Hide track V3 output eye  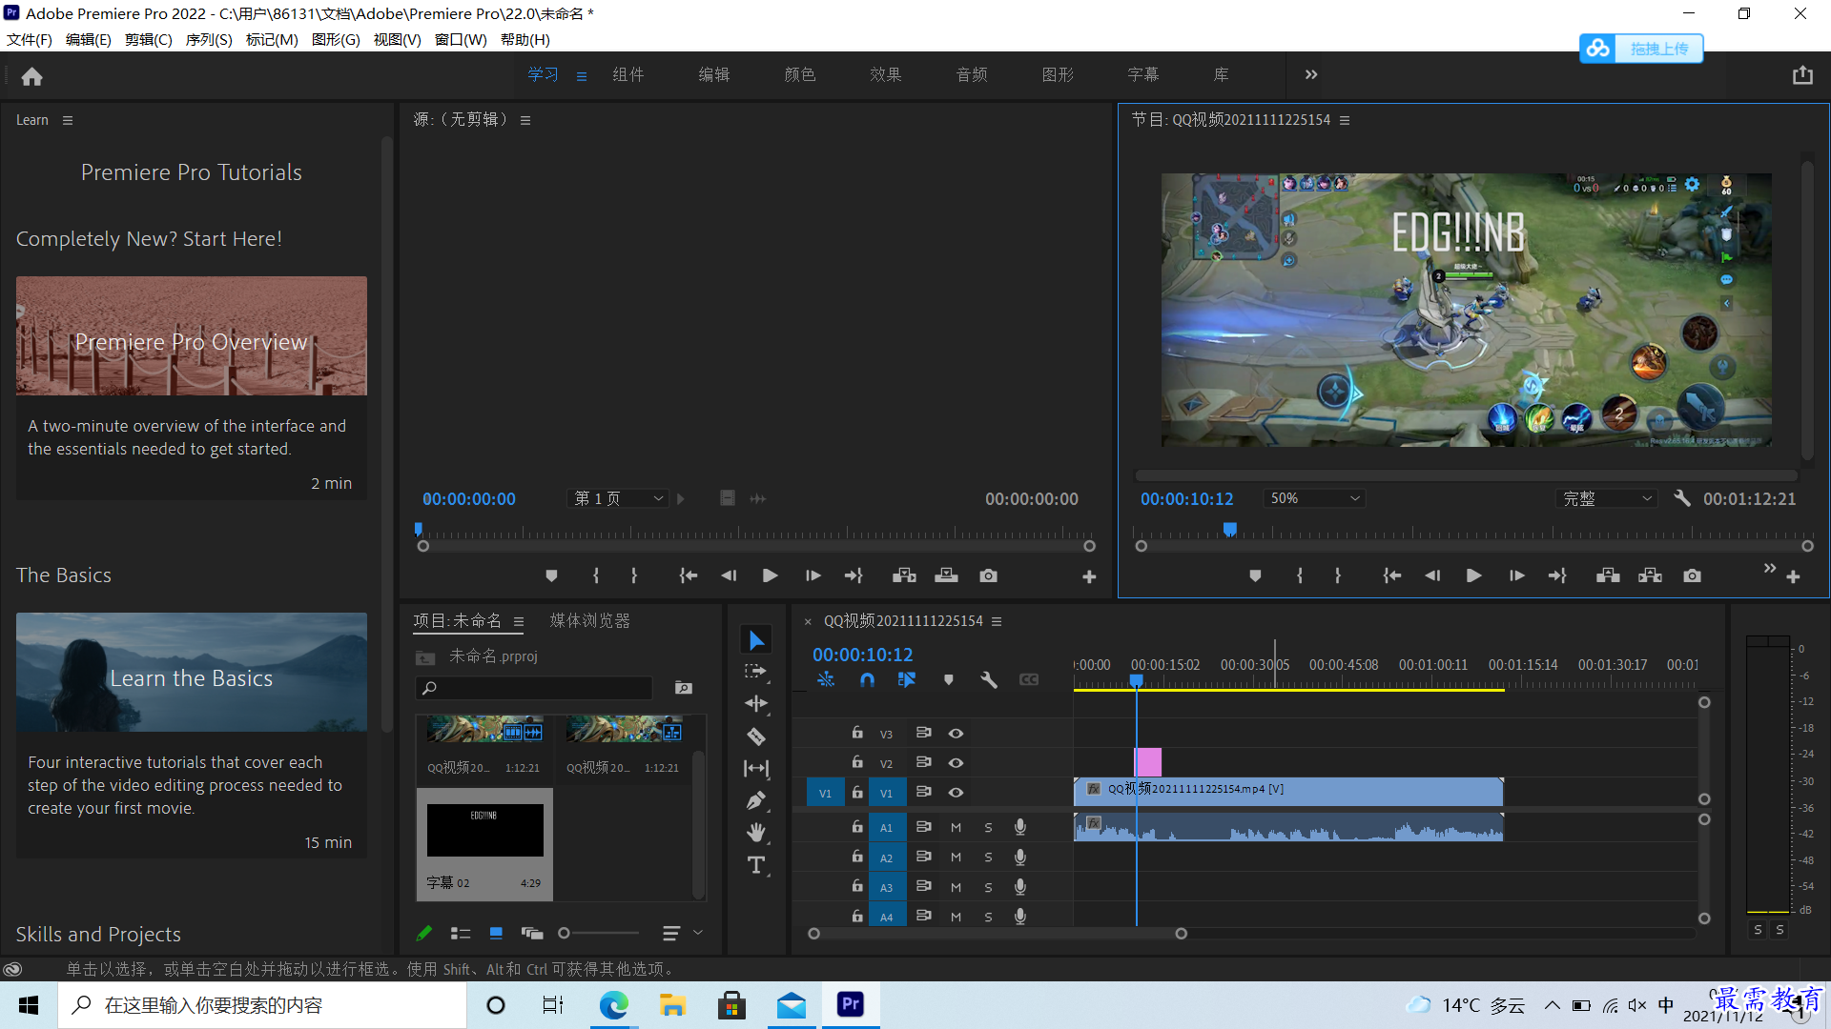point(956,733)
